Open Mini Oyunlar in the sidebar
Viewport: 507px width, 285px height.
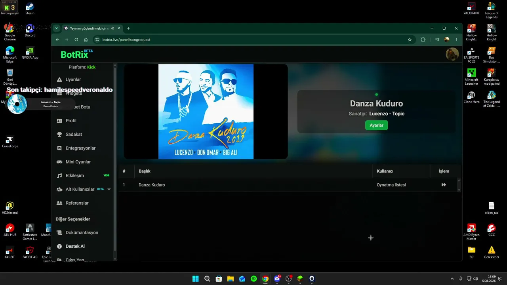[78, 162]
